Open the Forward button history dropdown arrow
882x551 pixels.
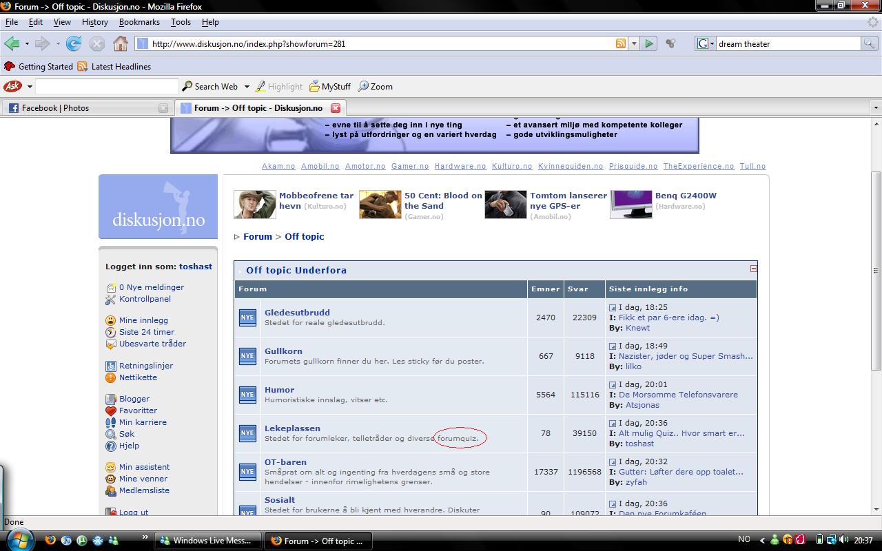click(x=58, y=43)
